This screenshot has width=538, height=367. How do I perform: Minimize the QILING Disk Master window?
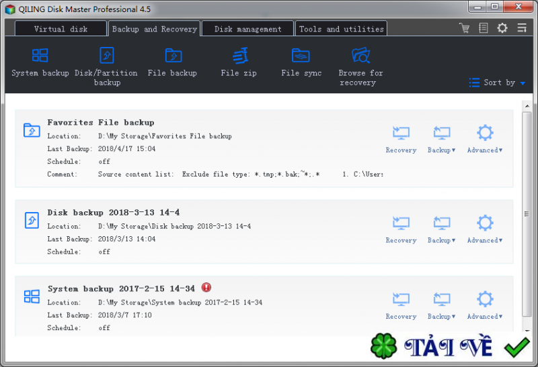tap(477, 7)
